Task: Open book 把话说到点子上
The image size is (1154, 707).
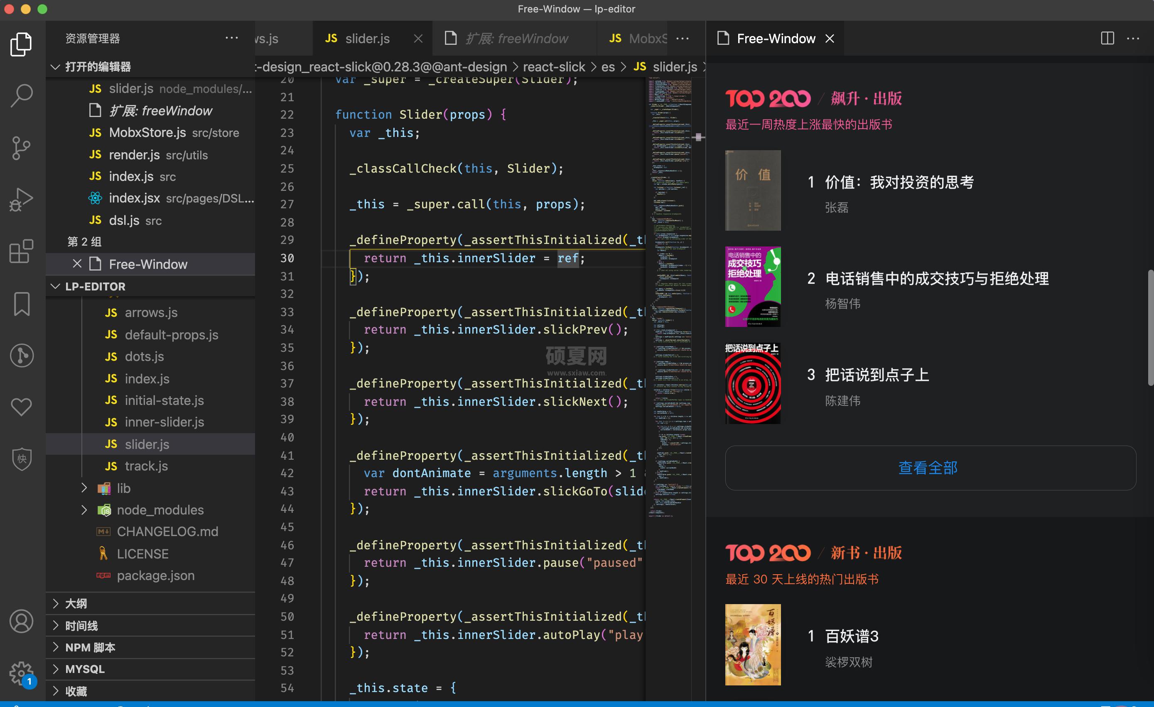Action: [877, 374]
